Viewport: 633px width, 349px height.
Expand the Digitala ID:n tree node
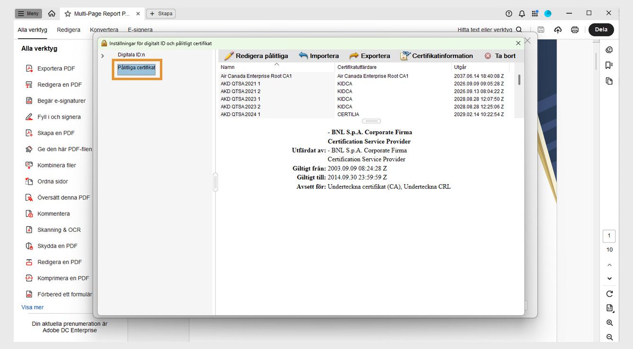[103, 56]
